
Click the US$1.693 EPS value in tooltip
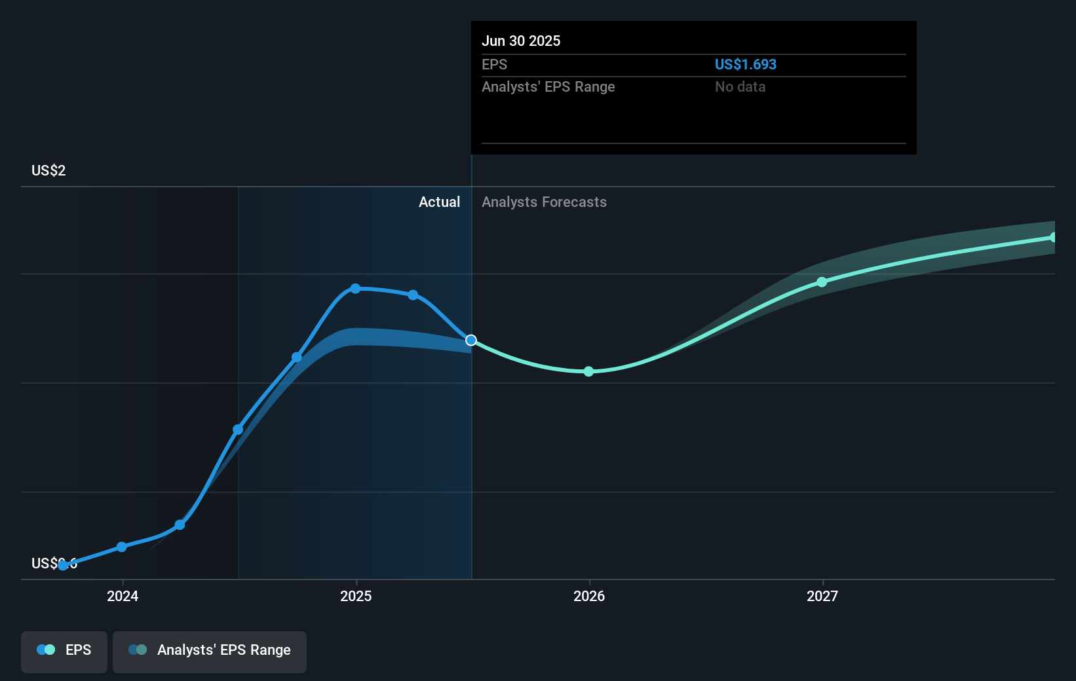(745, 64)
